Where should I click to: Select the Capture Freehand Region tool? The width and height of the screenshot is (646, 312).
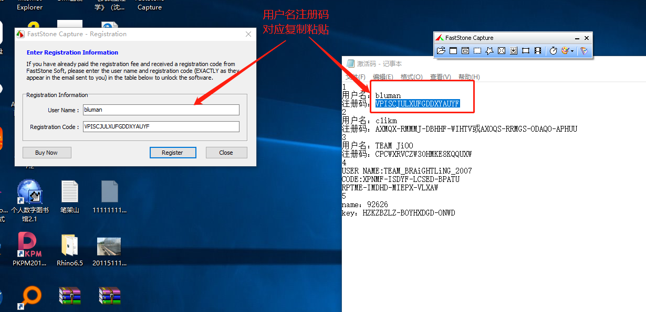click(x=489, y=50)
